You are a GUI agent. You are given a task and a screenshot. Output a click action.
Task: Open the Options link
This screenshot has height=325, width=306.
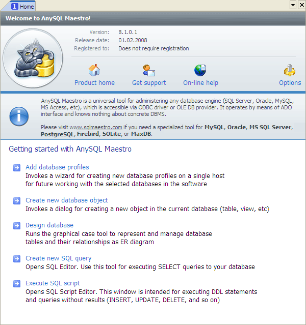pyautogui.click(x=290, y=83)
